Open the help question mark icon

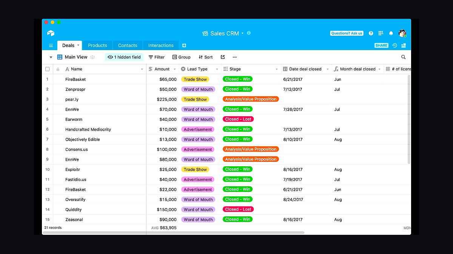tap(371, 33)
